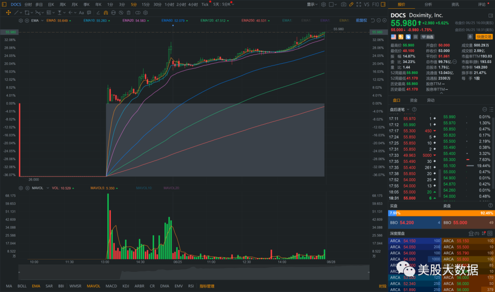
Task: Reset chart zoom with undo arrow
Action: (373, 21)
